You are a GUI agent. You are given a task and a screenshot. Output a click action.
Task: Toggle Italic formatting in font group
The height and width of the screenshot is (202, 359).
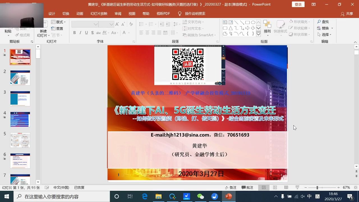click(80, 33)
